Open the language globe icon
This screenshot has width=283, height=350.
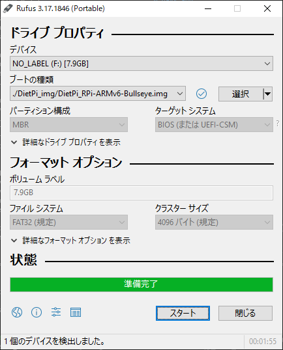tap(17, 312)
